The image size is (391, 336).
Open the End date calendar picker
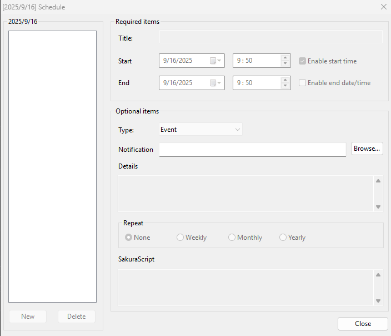(x=215, y=83)
